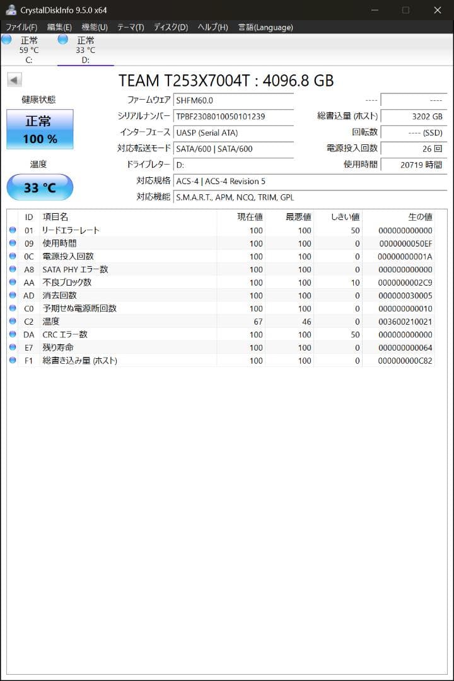Click the drive letter field D:

coord(233,165)
